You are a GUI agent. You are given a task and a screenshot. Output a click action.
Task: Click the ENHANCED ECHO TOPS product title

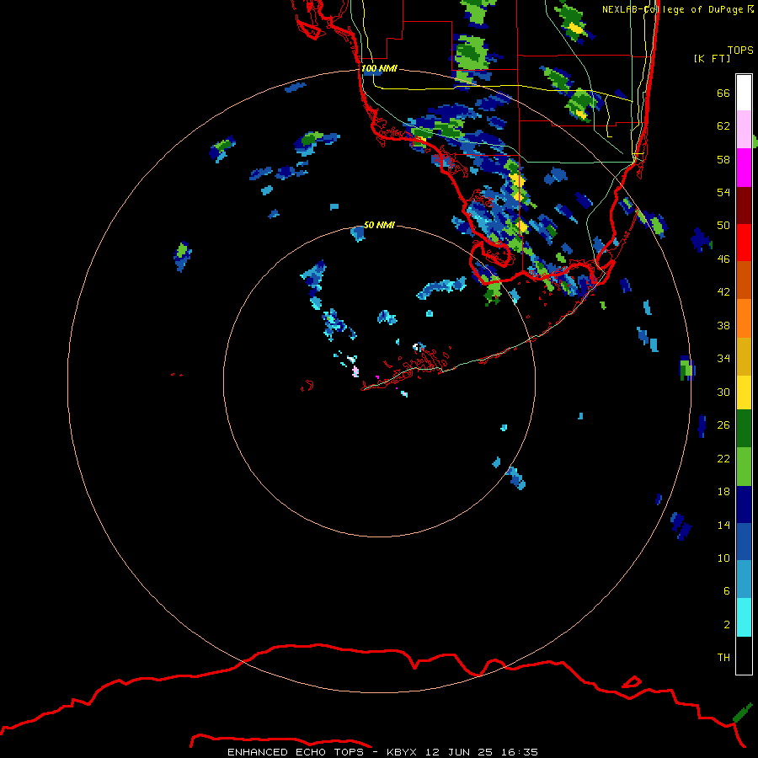click(295, 752)
